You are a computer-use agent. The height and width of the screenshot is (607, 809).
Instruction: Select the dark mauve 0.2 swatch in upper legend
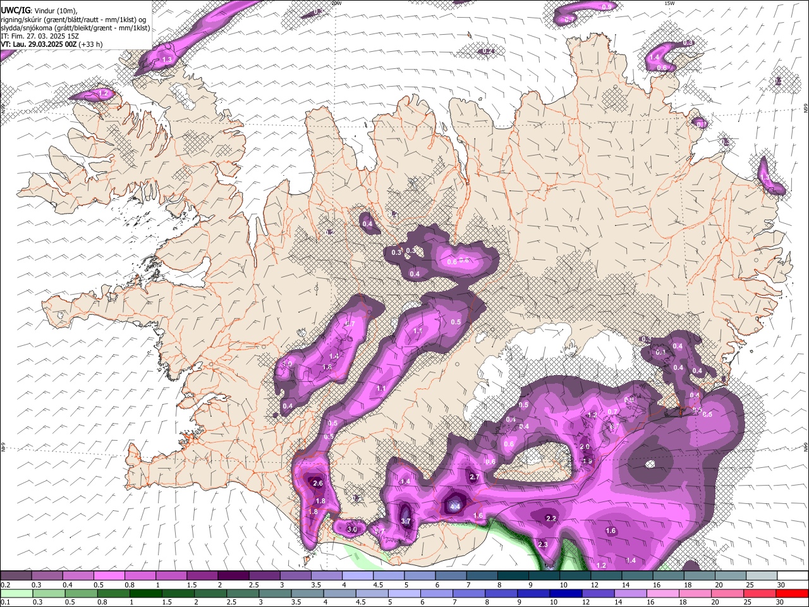pos(16,576)
